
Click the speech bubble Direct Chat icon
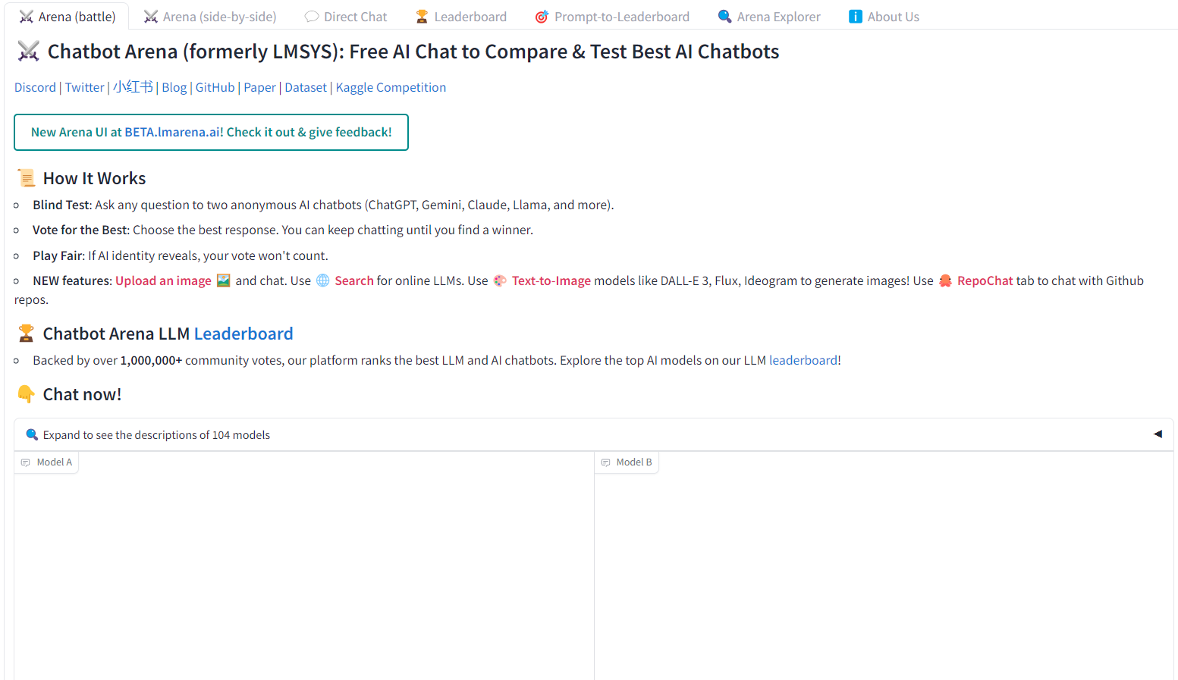click(312, 17)
